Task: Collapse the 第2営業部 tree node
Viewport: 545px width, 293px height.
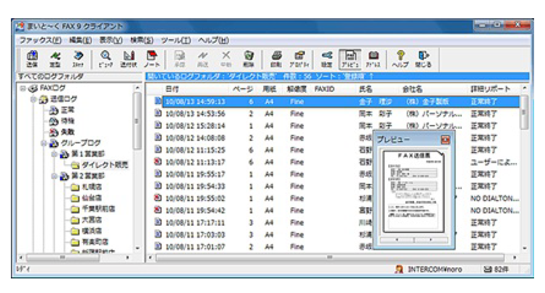Action: 55,176
